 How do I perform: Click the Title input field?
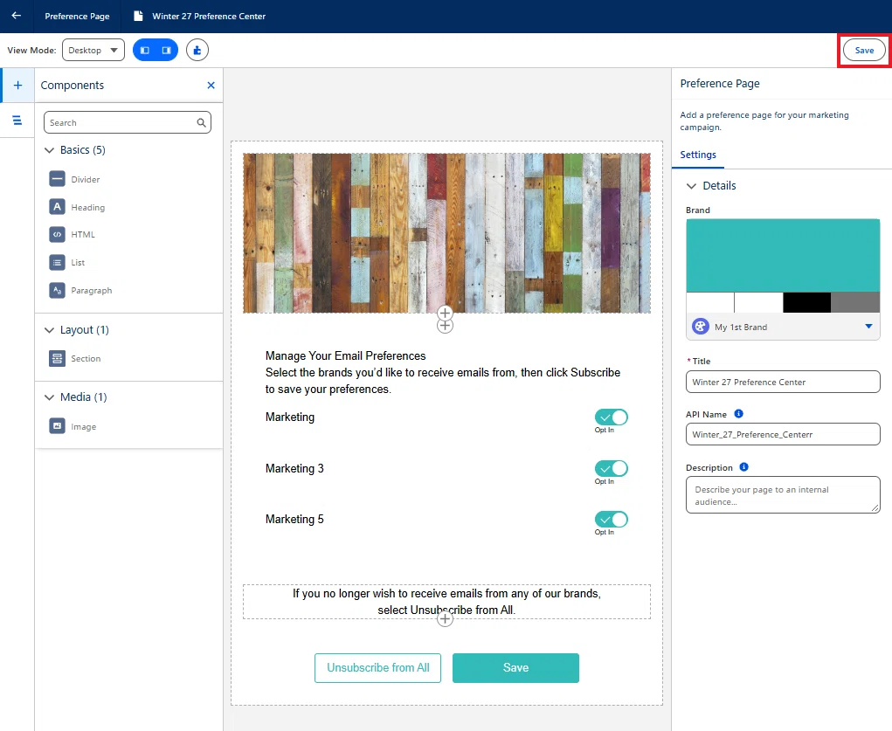[783, 382]
